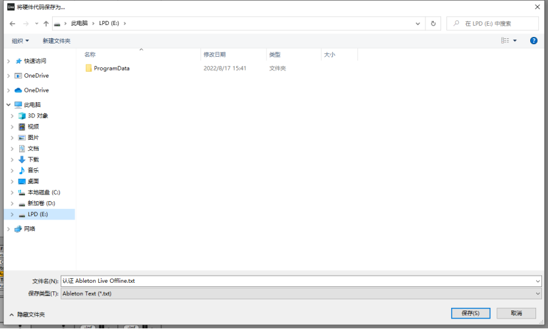Screen dimensions: 548x329
Task: Sort by 类型 column header
Action: [275, 55]
